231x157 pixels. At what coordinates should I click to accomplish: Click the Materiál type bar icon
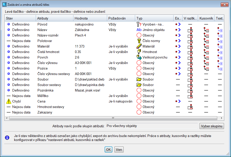[139, 46]
